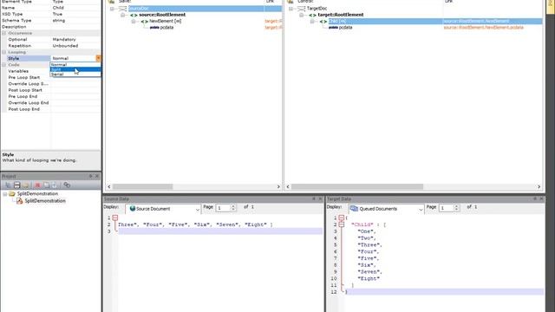Select target:RootElement in target tree
This screenshot has width=555, height=312.
(x=341, y=15)
